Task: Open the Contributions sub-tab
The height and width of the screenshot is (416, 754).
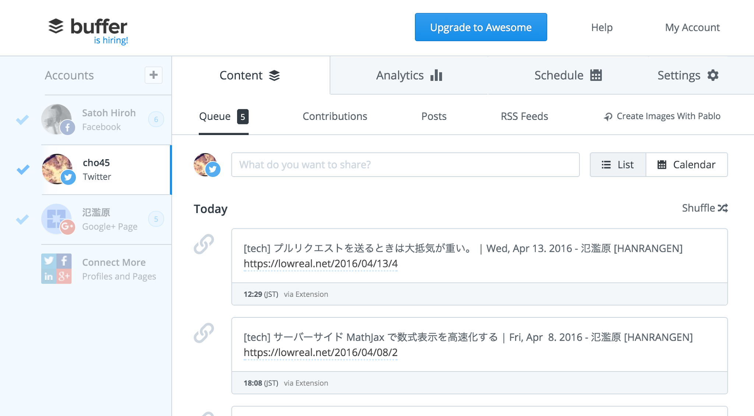Action: coord(335,116)
